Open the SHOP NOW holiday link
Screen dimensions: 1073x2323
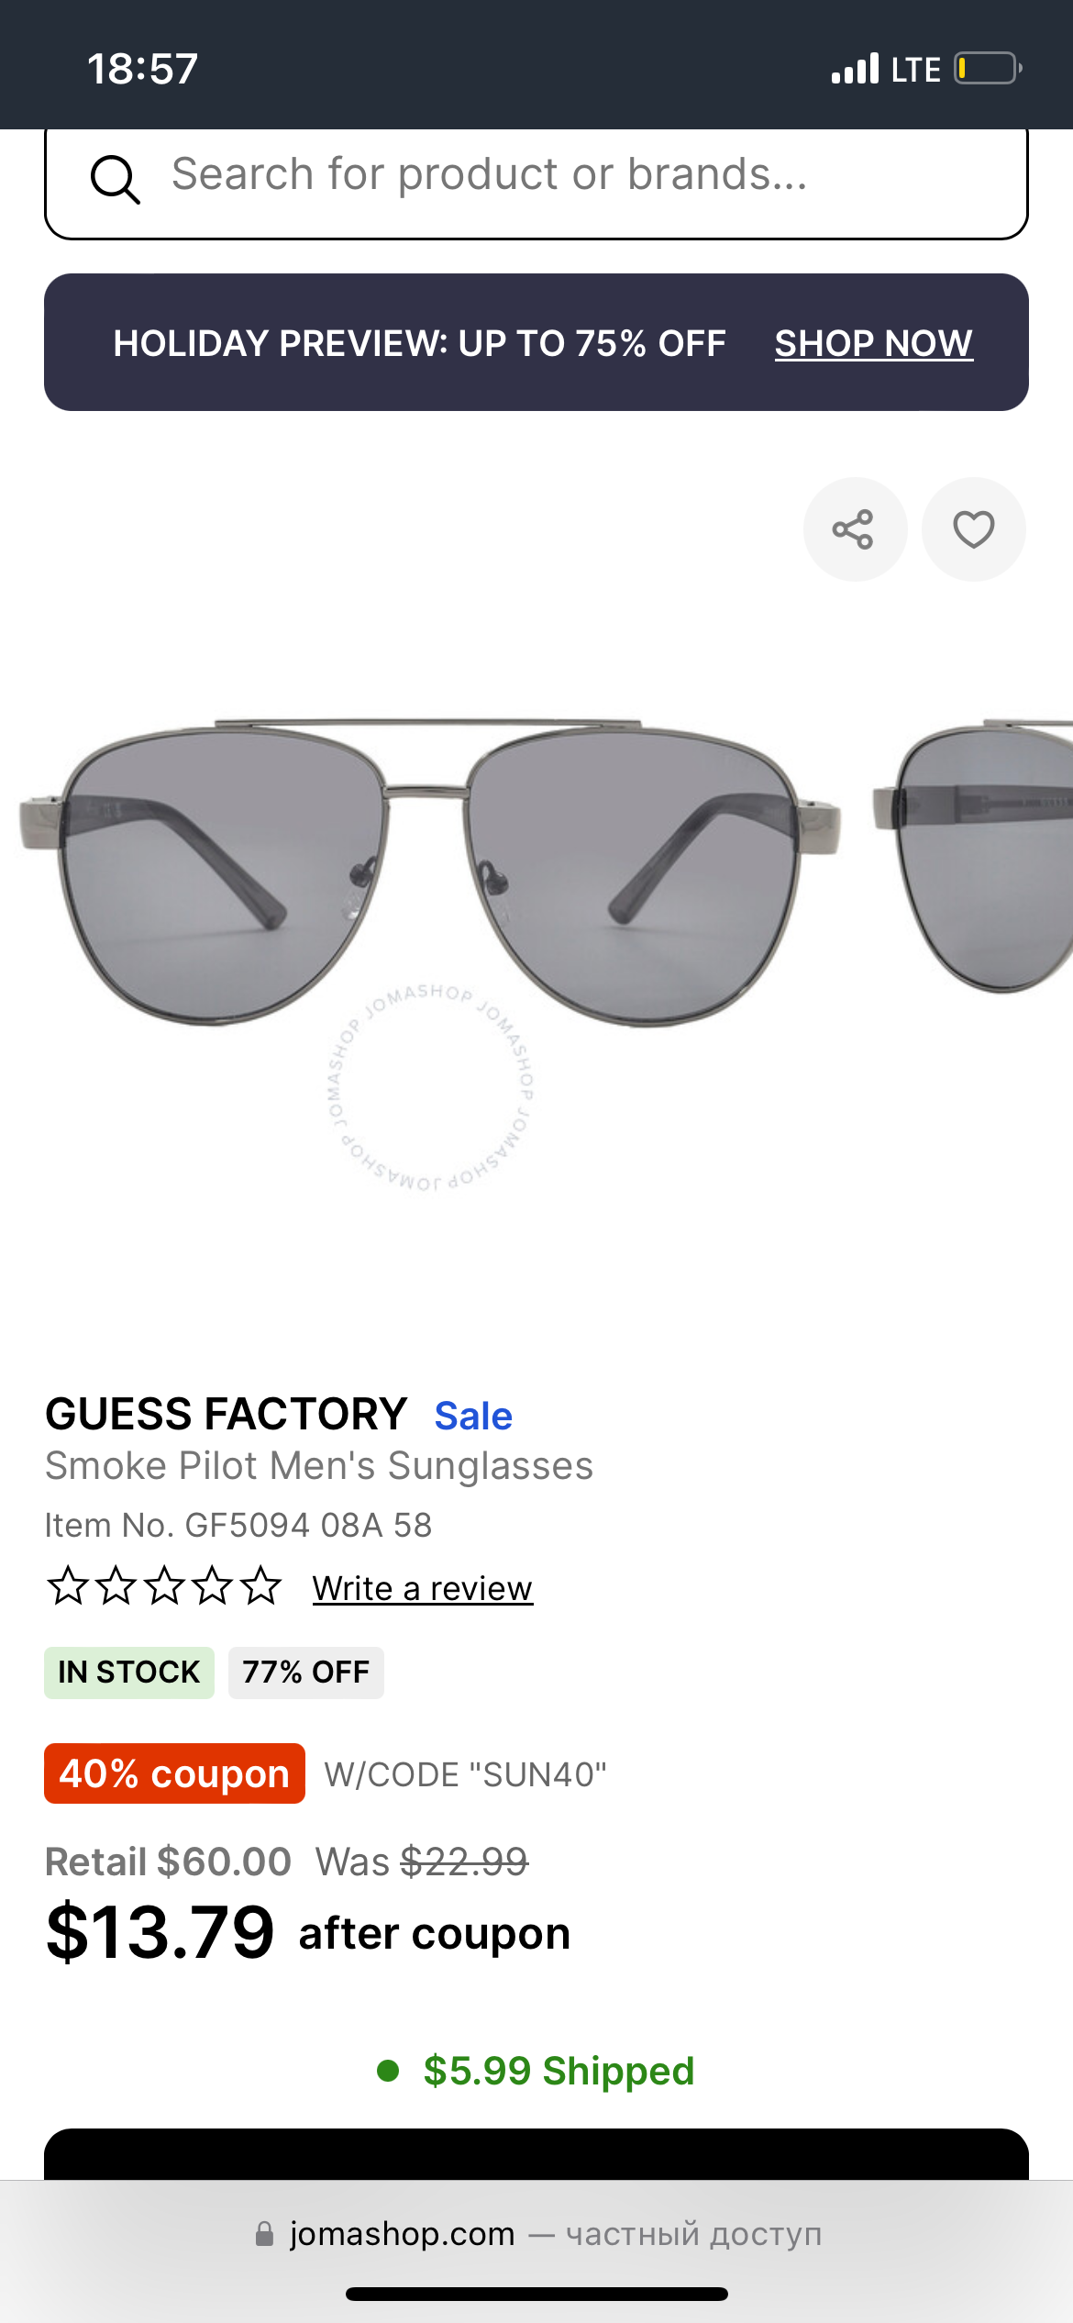point(873,343)
